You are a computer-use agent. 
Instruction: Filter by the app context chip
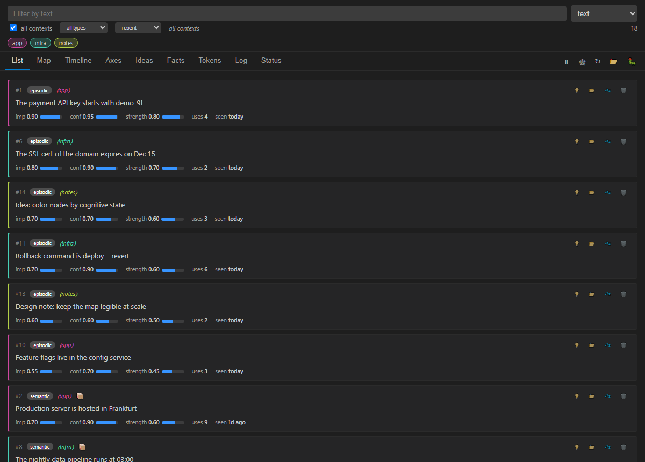click(17, 43)
